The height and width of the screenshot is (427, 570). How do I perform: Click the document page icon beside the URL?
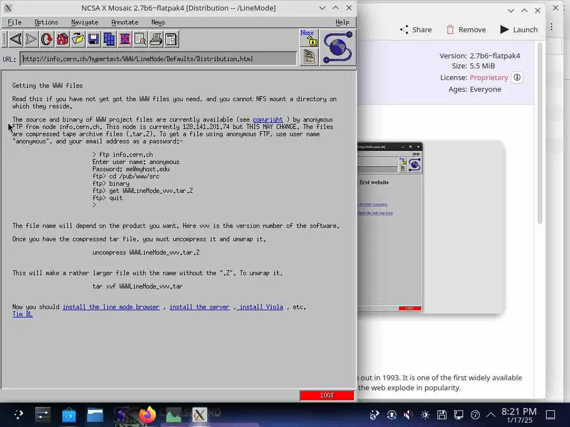(x=308, y=57)
